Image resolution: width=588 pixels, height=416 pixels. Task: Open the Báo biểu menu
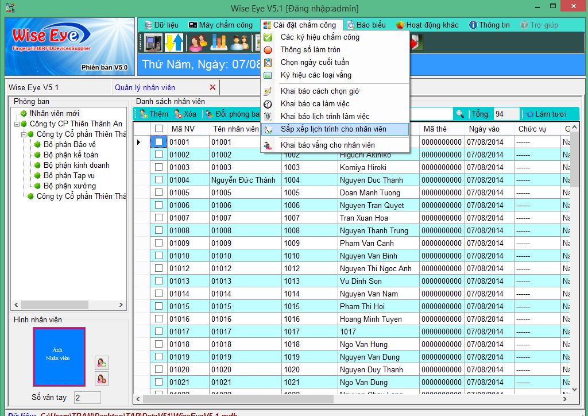point(366,25)
